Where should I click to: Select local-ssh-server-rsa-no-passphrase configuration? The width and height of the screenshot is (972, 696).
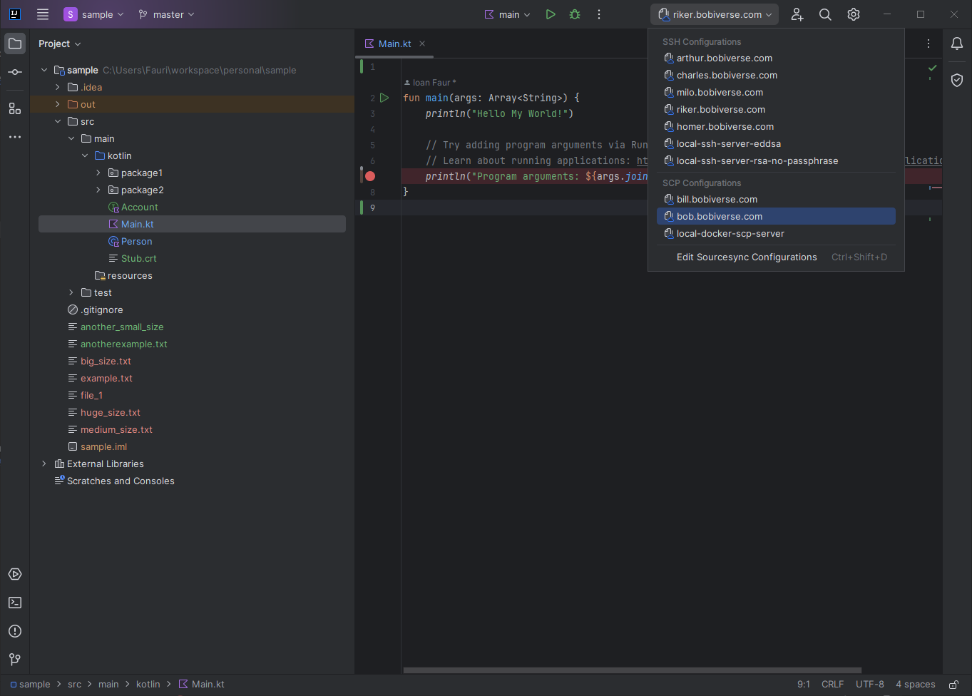[776, 160]
